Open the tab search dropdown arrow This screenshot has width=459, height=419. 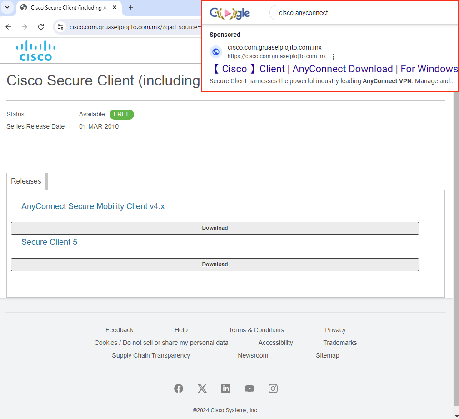[7, 7]
